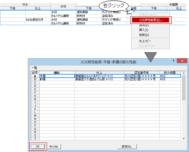The image size is (189, 152).
Task: Click 仕上貼り付け in the context menu
Action: (x=147, y=46)
